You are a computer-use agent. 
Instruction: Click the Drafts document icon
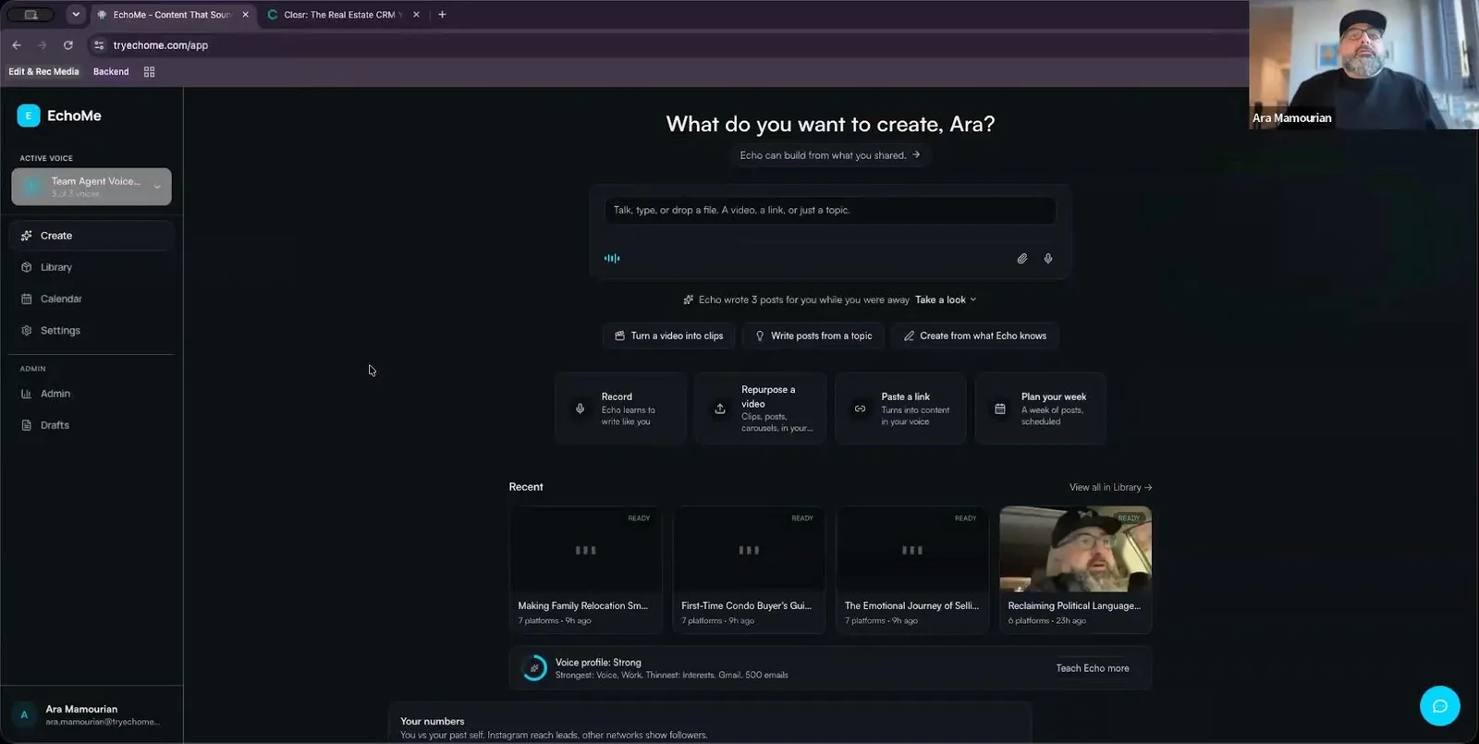[27, 425]
